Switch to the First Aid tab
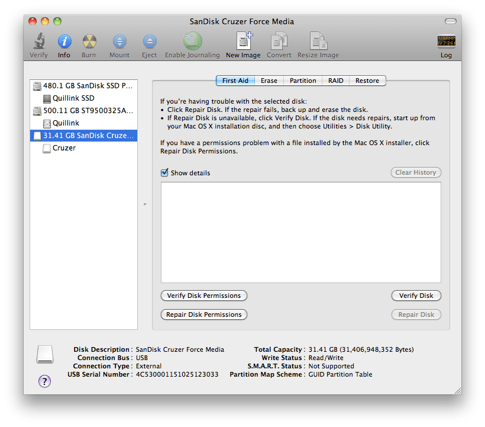Screen dimensions: 485x427 (x=235, y=81)
